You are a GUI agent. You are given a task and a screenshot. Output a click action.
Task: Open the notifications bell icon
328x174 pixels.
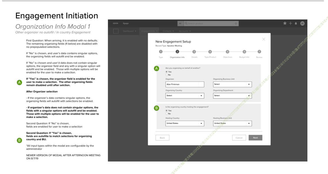(x=296, y=23)
